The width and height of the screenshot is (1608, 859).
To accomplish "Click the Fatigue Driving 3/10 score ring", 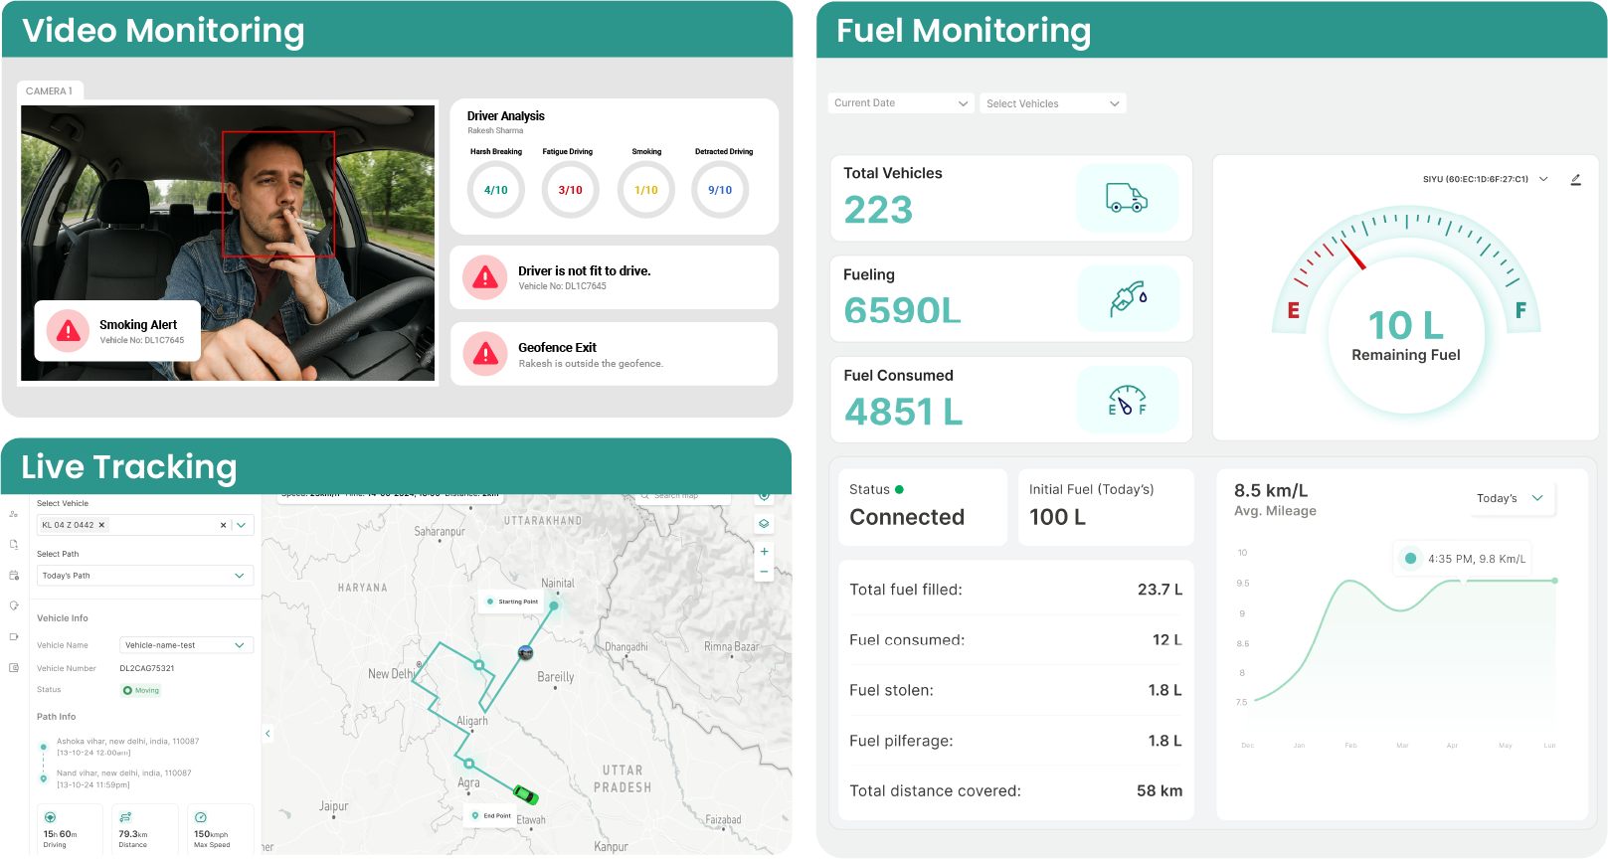I will [571, 190].
